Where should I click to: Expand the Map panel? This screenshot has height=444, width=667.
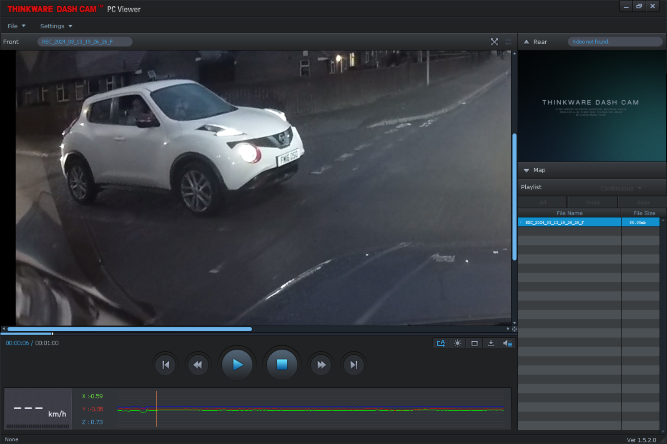pos(527,170)
